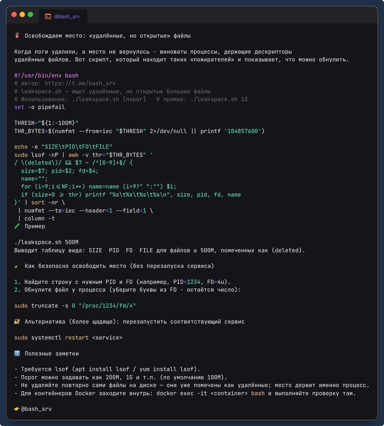Click the lock emoji before Альтернатива
384x426 pixels.
17,321
